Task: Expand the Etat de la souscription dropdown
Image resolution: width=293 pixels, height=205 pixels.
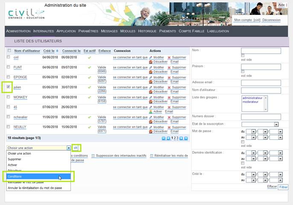Action: [x=276, y=124]
